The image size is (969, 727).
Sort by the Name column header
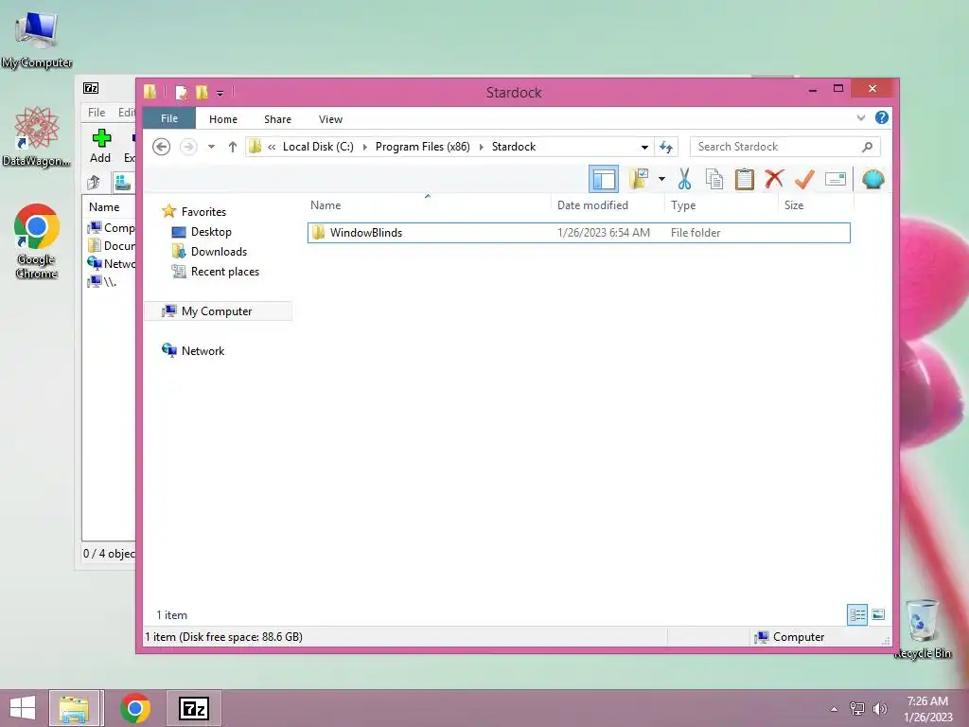point(326,205)
